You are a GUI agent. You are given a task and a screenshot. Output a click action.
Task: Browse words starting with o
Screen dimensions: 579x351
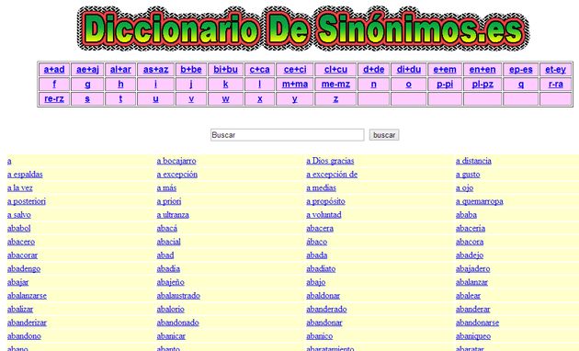409,85
